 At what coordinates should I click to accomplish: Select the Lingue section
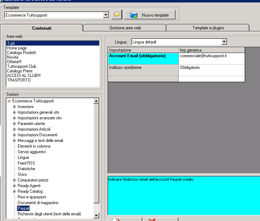pos(23,157)
